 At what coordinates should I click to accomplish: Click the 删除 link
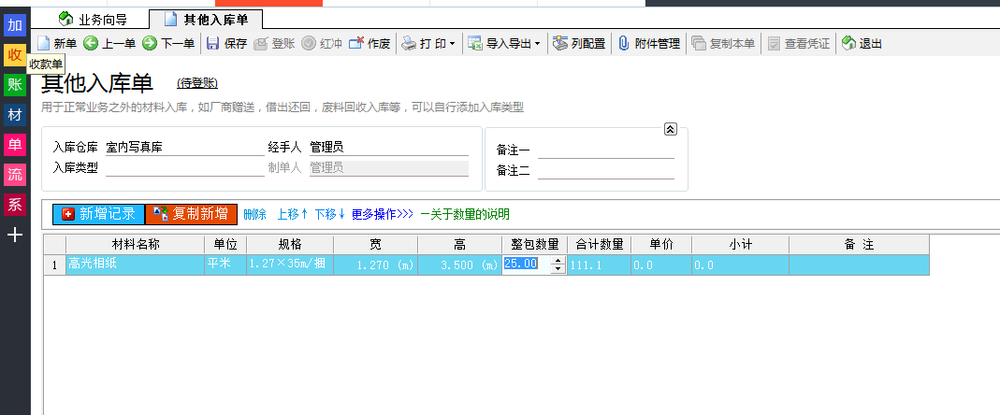pos(255,214)
